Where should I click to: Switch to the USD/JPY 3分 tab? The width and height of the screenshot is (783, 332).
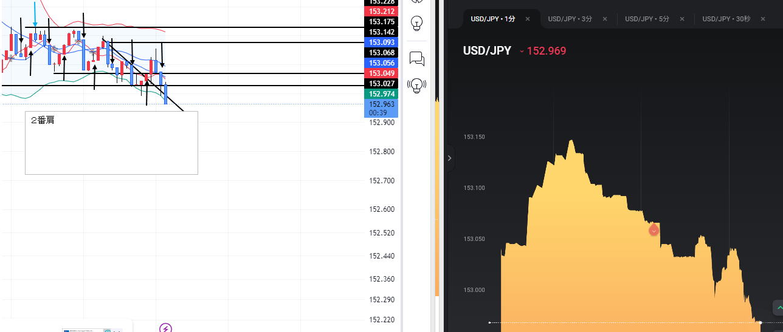click(x=570, y=19)
